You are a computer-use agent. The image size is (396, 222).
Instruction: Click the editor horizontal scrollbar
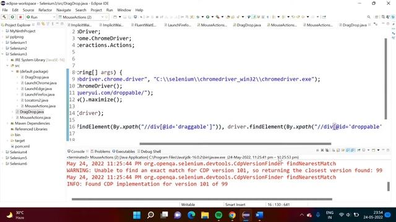coord(235,144)
